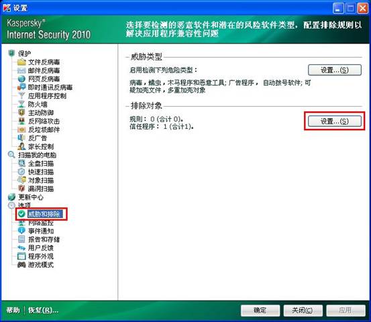Open 排除对象 设置 button
Screen dimensions: 371x322
[335, 121]
